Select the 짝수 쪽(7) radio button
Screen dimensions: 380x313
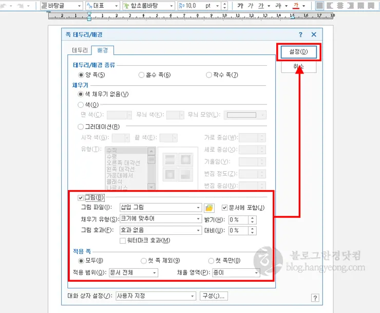click(208, 75)
